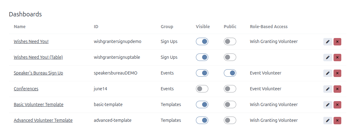Edit the Advanced Volunteer Template dashboard
This screenshot has height=128, width=354.
pyautogui.click(x=328, y=121)
